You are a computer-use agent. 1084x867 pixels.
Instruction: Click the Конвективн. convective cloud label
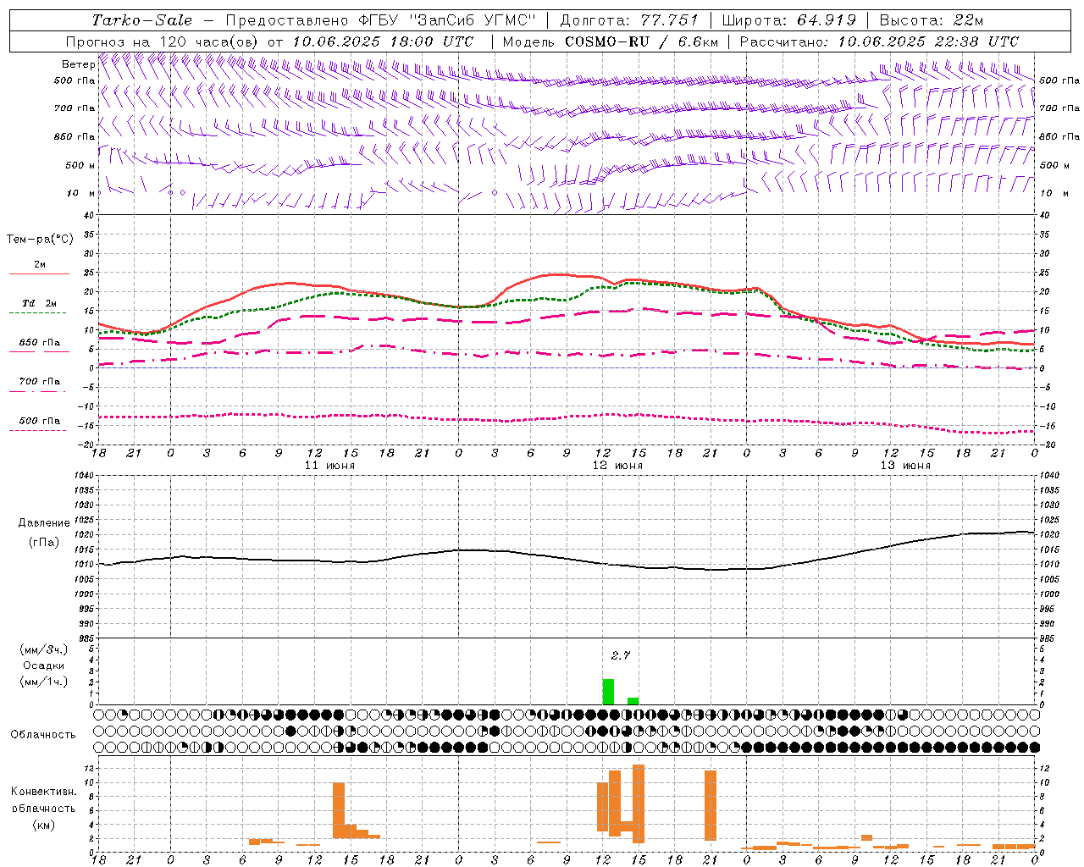(x=44, y=792)
